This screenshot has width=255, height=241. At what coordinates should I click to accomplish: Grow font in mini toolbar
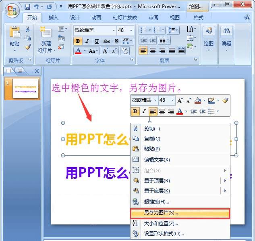pos(180,101)
